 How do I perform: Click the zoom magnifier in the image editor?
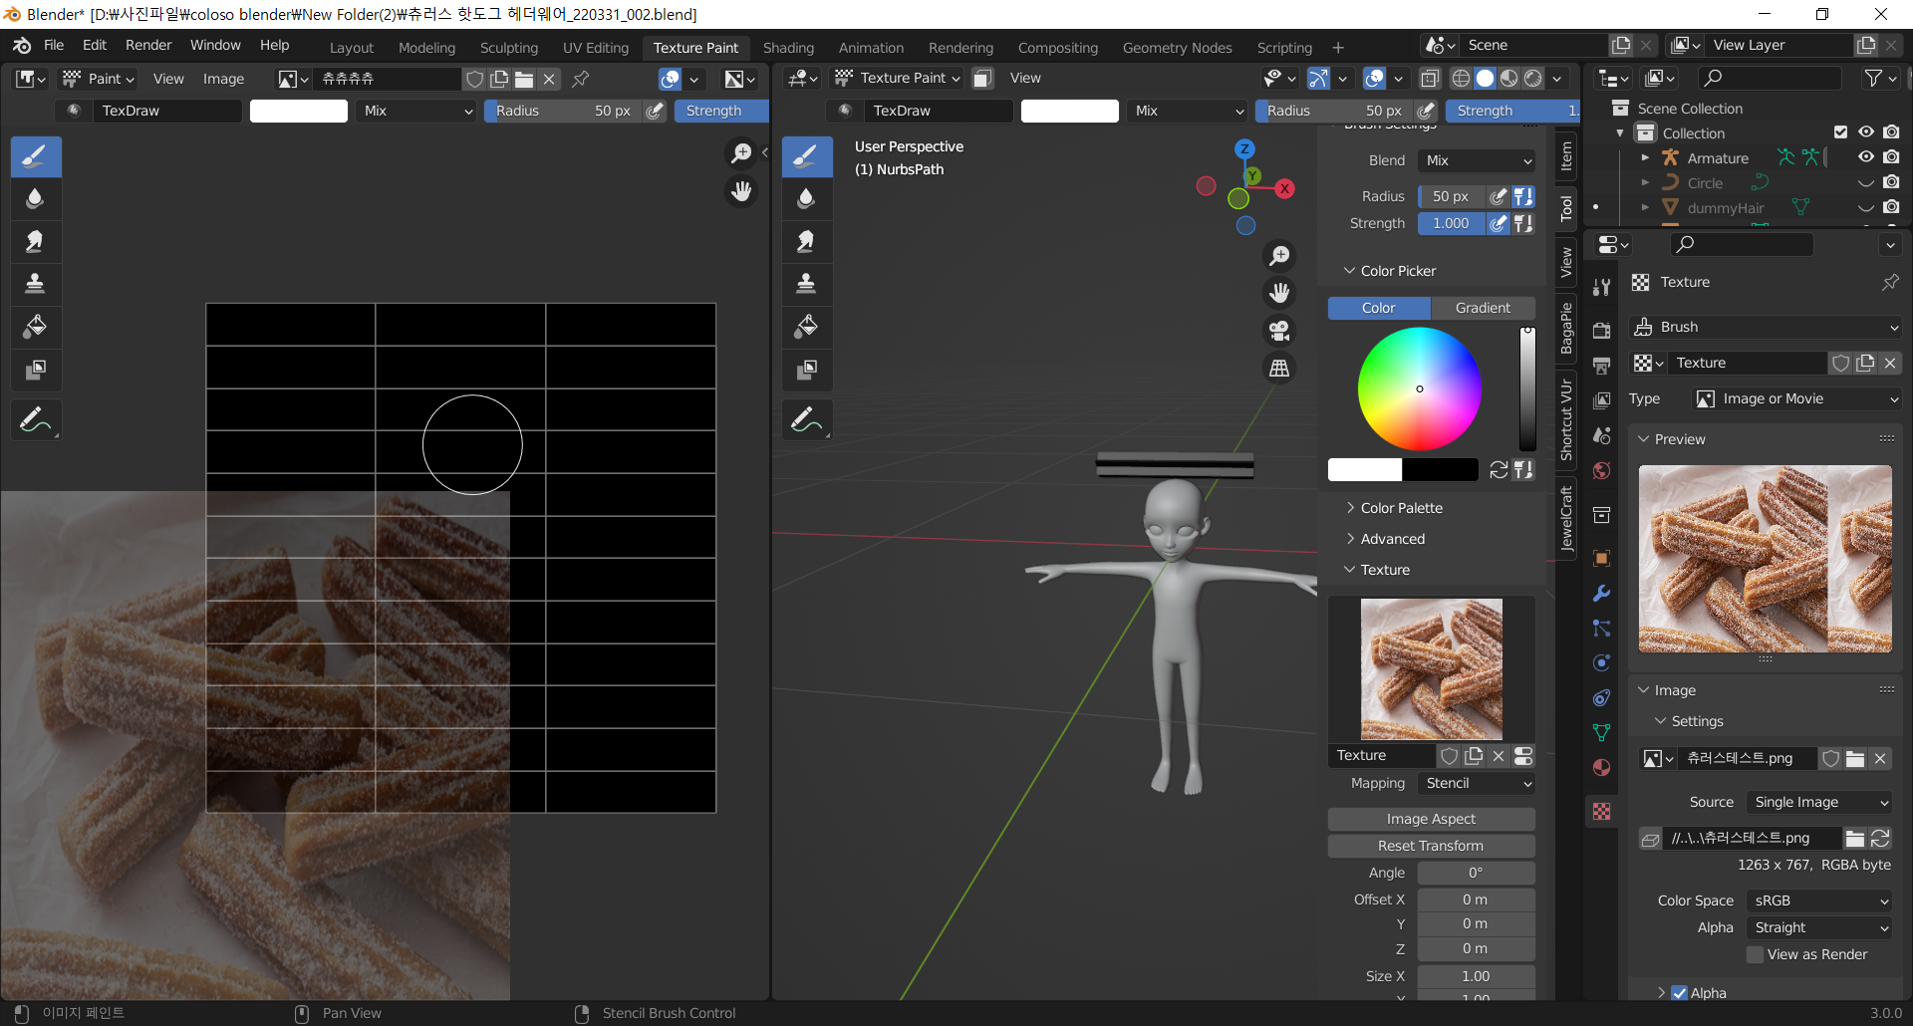click(741, 152)
